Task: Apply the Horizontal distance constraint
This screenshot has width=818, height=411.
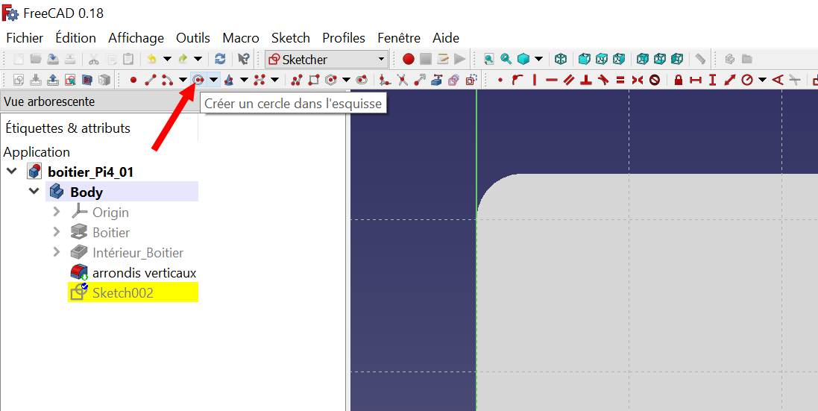Action: [x=696, y=81]
